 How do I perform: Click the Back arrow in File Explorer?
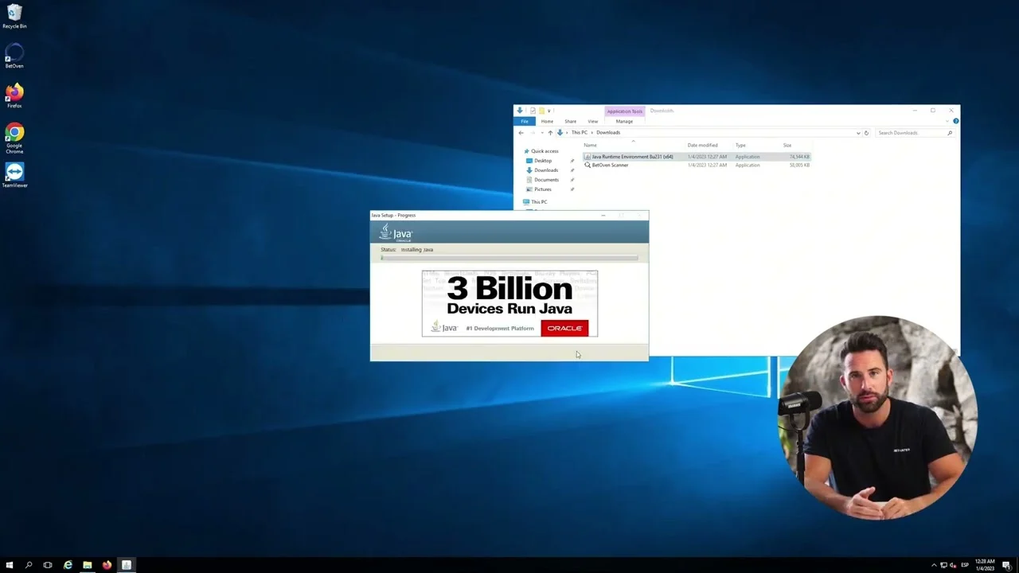click(521, 133)
